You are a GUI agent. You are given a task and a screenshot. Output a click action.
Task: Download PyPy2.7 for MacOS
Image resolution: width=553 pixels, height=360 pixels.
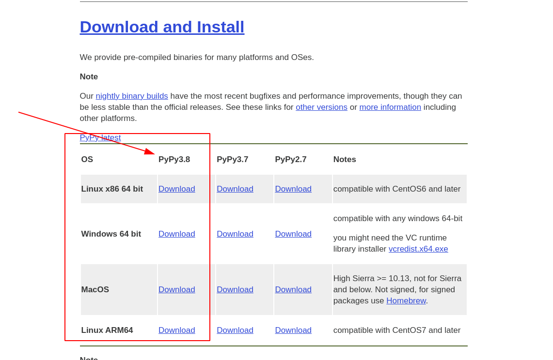coord(293,290)
